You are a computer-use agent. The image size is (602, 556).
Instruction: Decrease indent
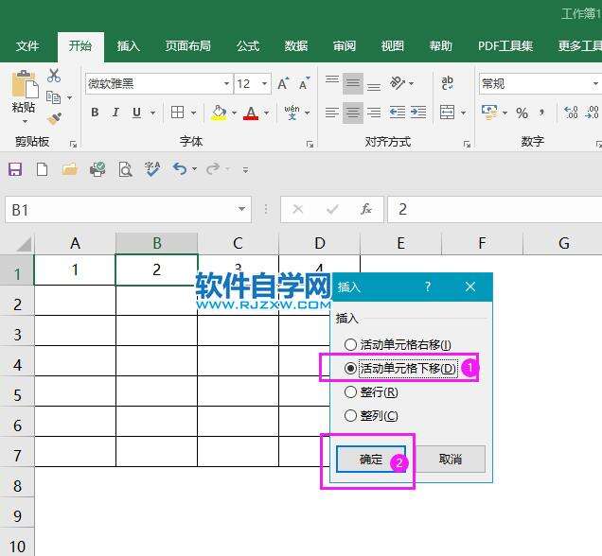point(398,113)
